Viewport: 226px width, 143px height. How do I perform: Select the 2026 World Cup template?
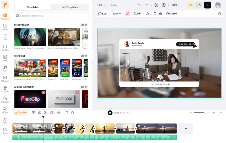point(30,68)
